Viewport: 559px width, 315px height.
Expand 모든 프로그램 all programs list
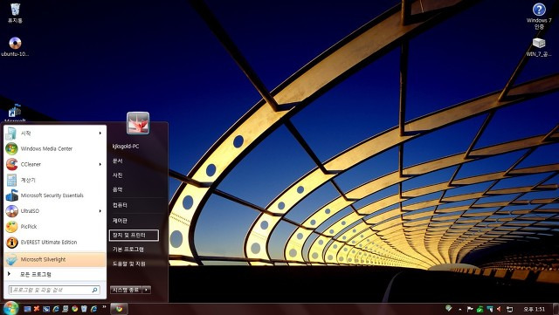[x=55, y=274]
